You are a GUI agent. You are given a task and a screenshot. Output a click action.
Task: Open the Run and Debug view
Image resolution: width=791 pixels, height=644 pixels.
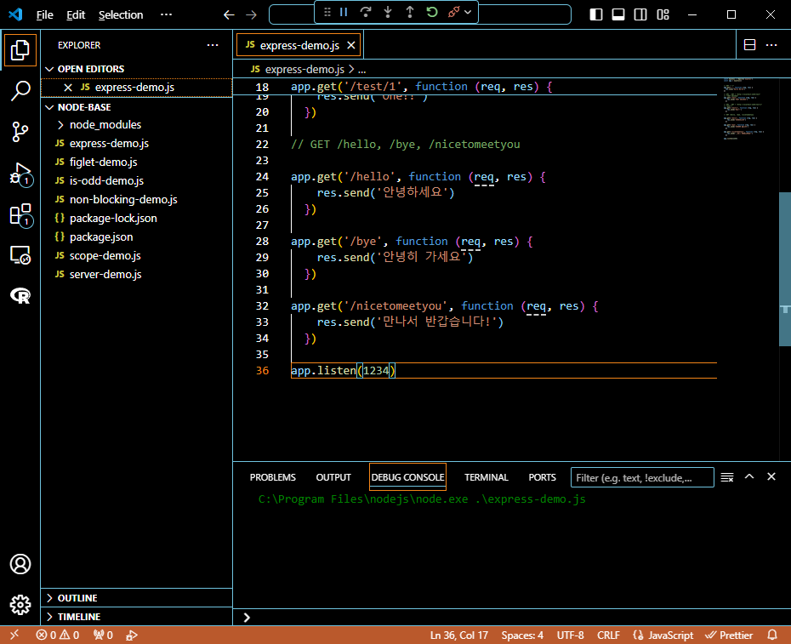20,174
